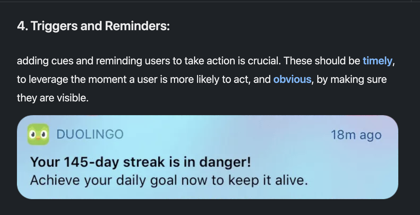The image size is (420, 215).
Task: Click the "18m ago" notification timestamp
Action: (356, 135)
